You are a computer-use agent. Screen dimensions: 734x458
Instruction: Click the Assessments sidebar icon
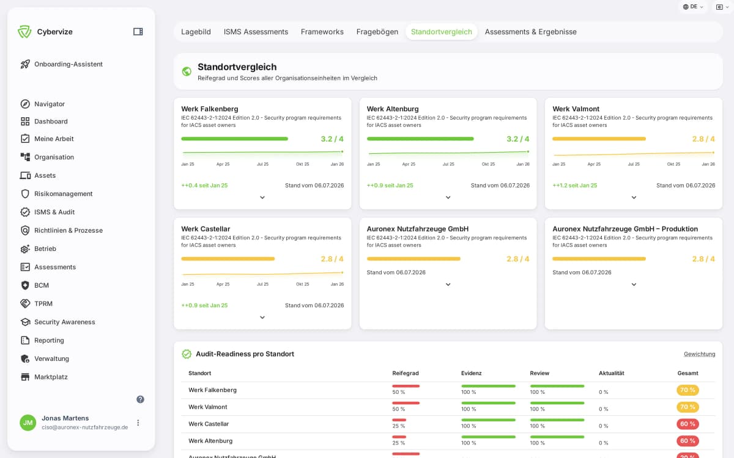25,267
